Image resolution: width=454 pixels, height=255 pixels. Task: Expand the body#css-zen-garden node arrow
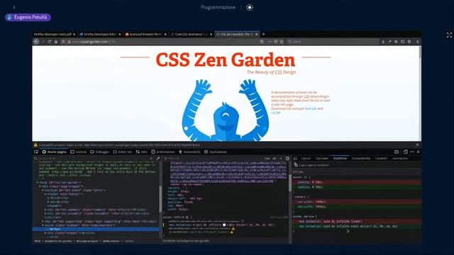[x=38, y=183]
